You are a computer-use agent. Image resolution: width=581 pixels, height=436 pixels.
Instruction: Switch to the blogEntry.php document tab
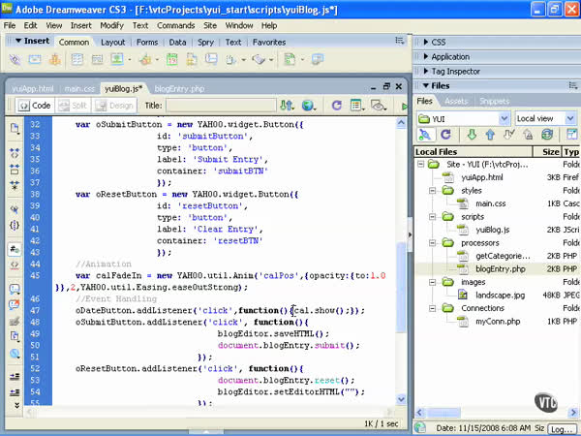pos(179,88)
